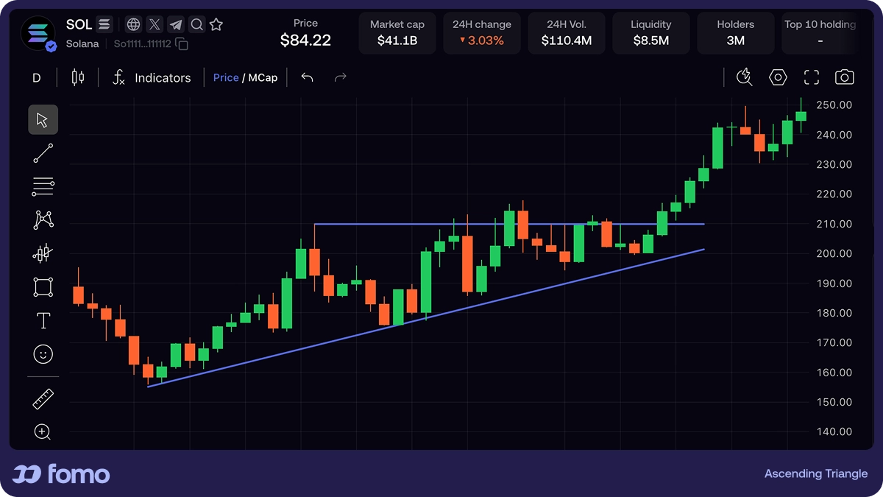Favorite SOL with the star icon

click(216, 25)
